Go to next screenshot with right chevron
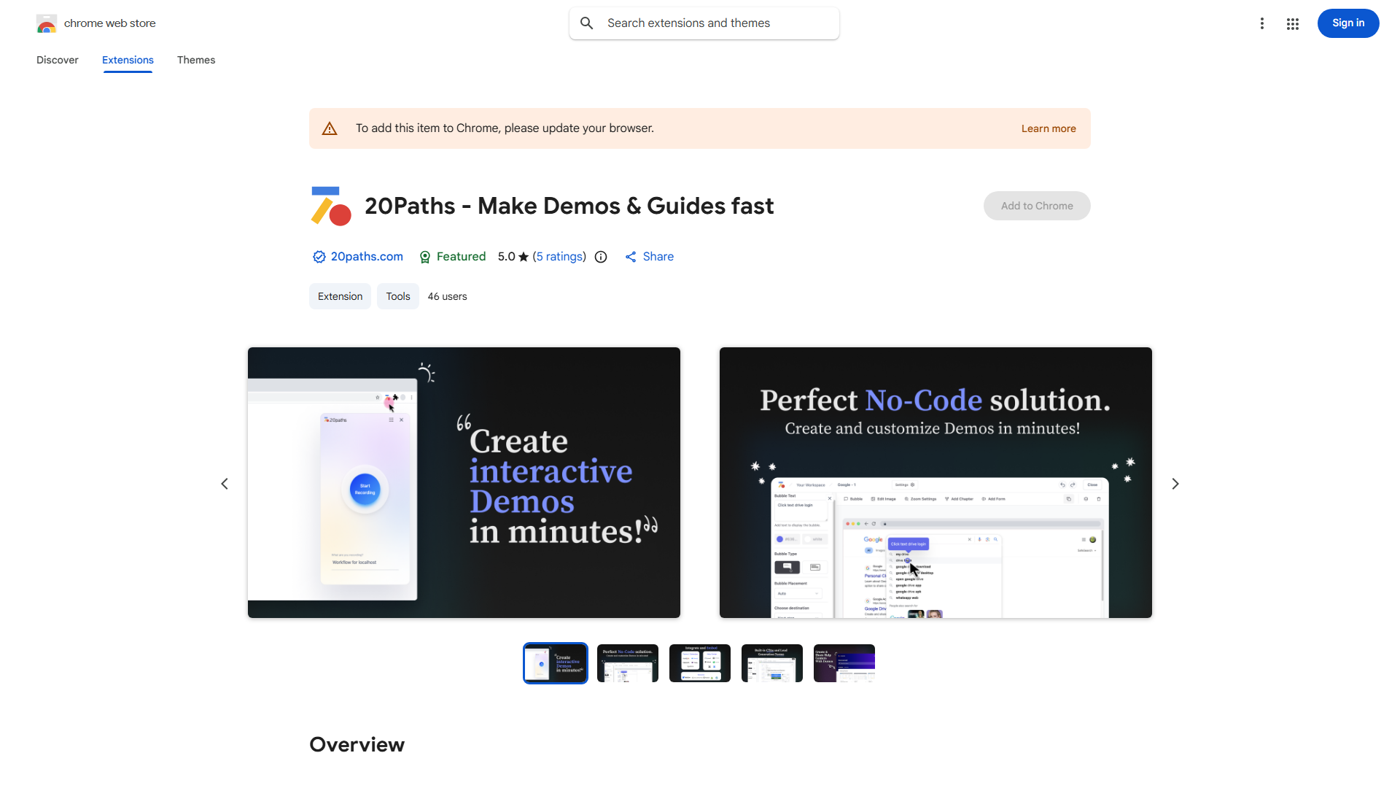 [1175, 484]
